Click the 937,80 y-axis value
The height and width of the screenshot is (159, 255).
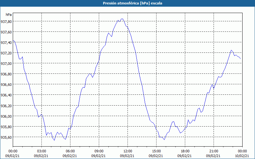click(x=6, y=21)
